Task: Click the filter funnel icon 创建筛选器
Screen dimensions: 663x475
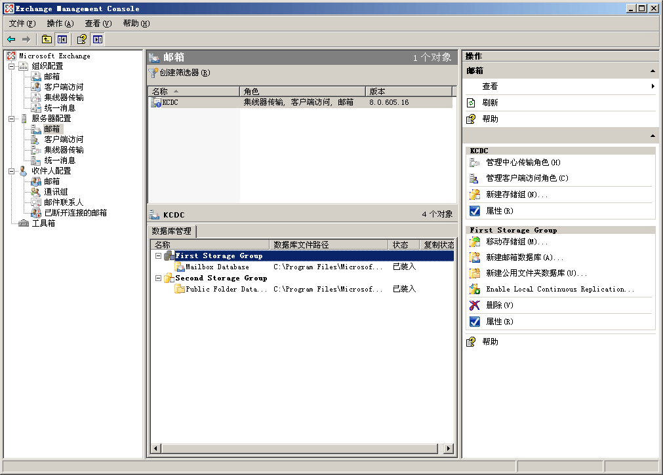Action: [x=153, y=73]
